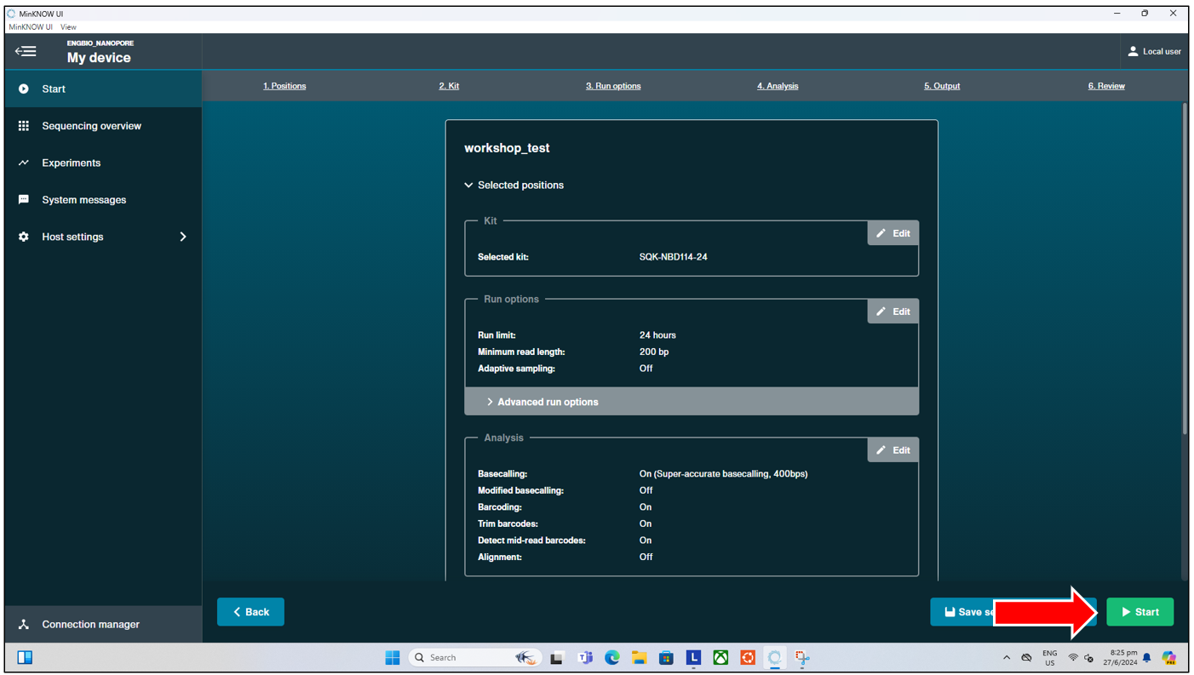This screenshot has height=675, width=1194.
Task: Go to step 6. Review
Action: pos(1106,86)
